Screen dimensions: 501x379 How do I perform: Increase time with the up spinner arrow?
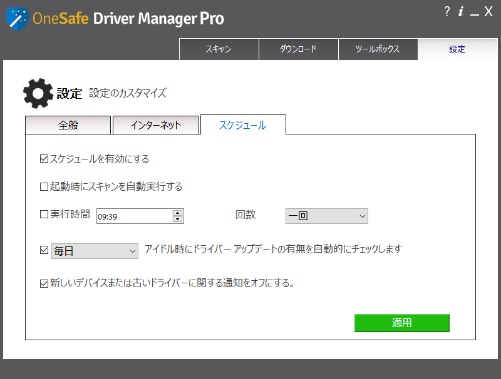pos(178,213)
